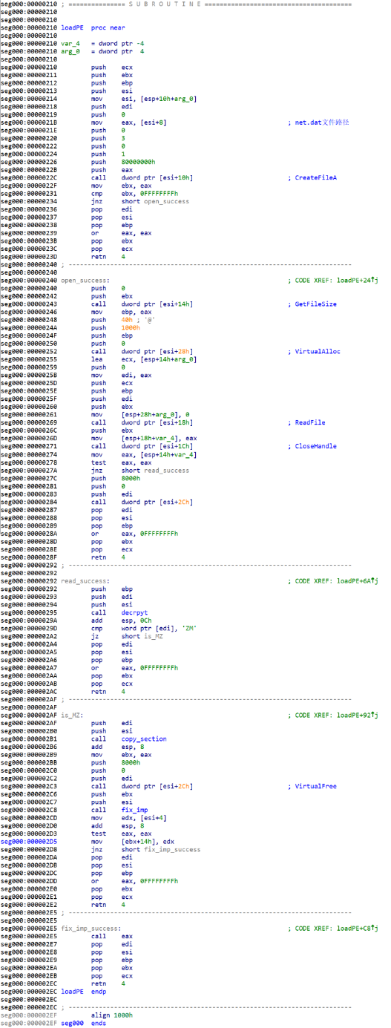Screen dimensions: 391x1028
Task: Select the 'mov ebp, eax' instruction
Action: click(121, 312)
